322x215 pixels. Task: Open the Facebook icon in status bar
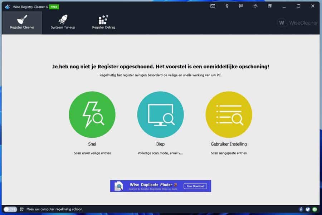(301, 209)
